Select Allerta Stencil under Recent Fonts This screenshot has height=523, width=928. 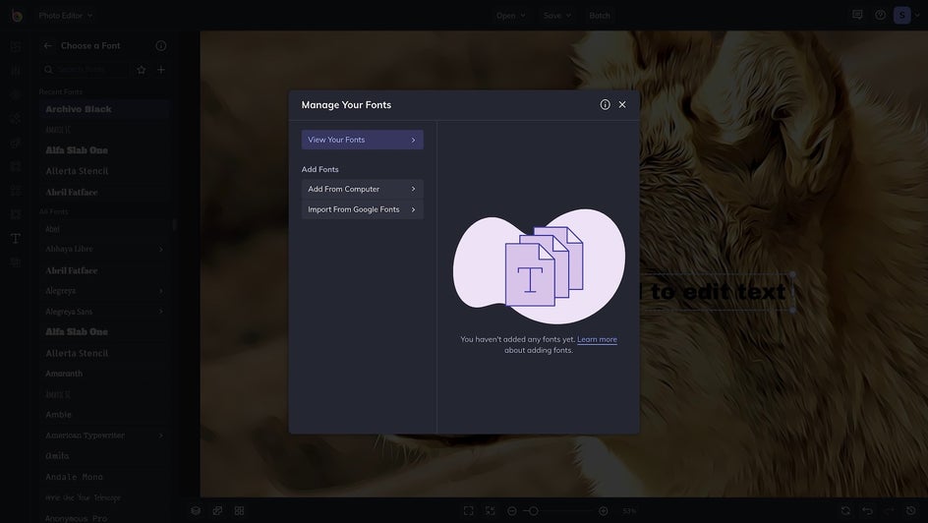coord(104,171)
